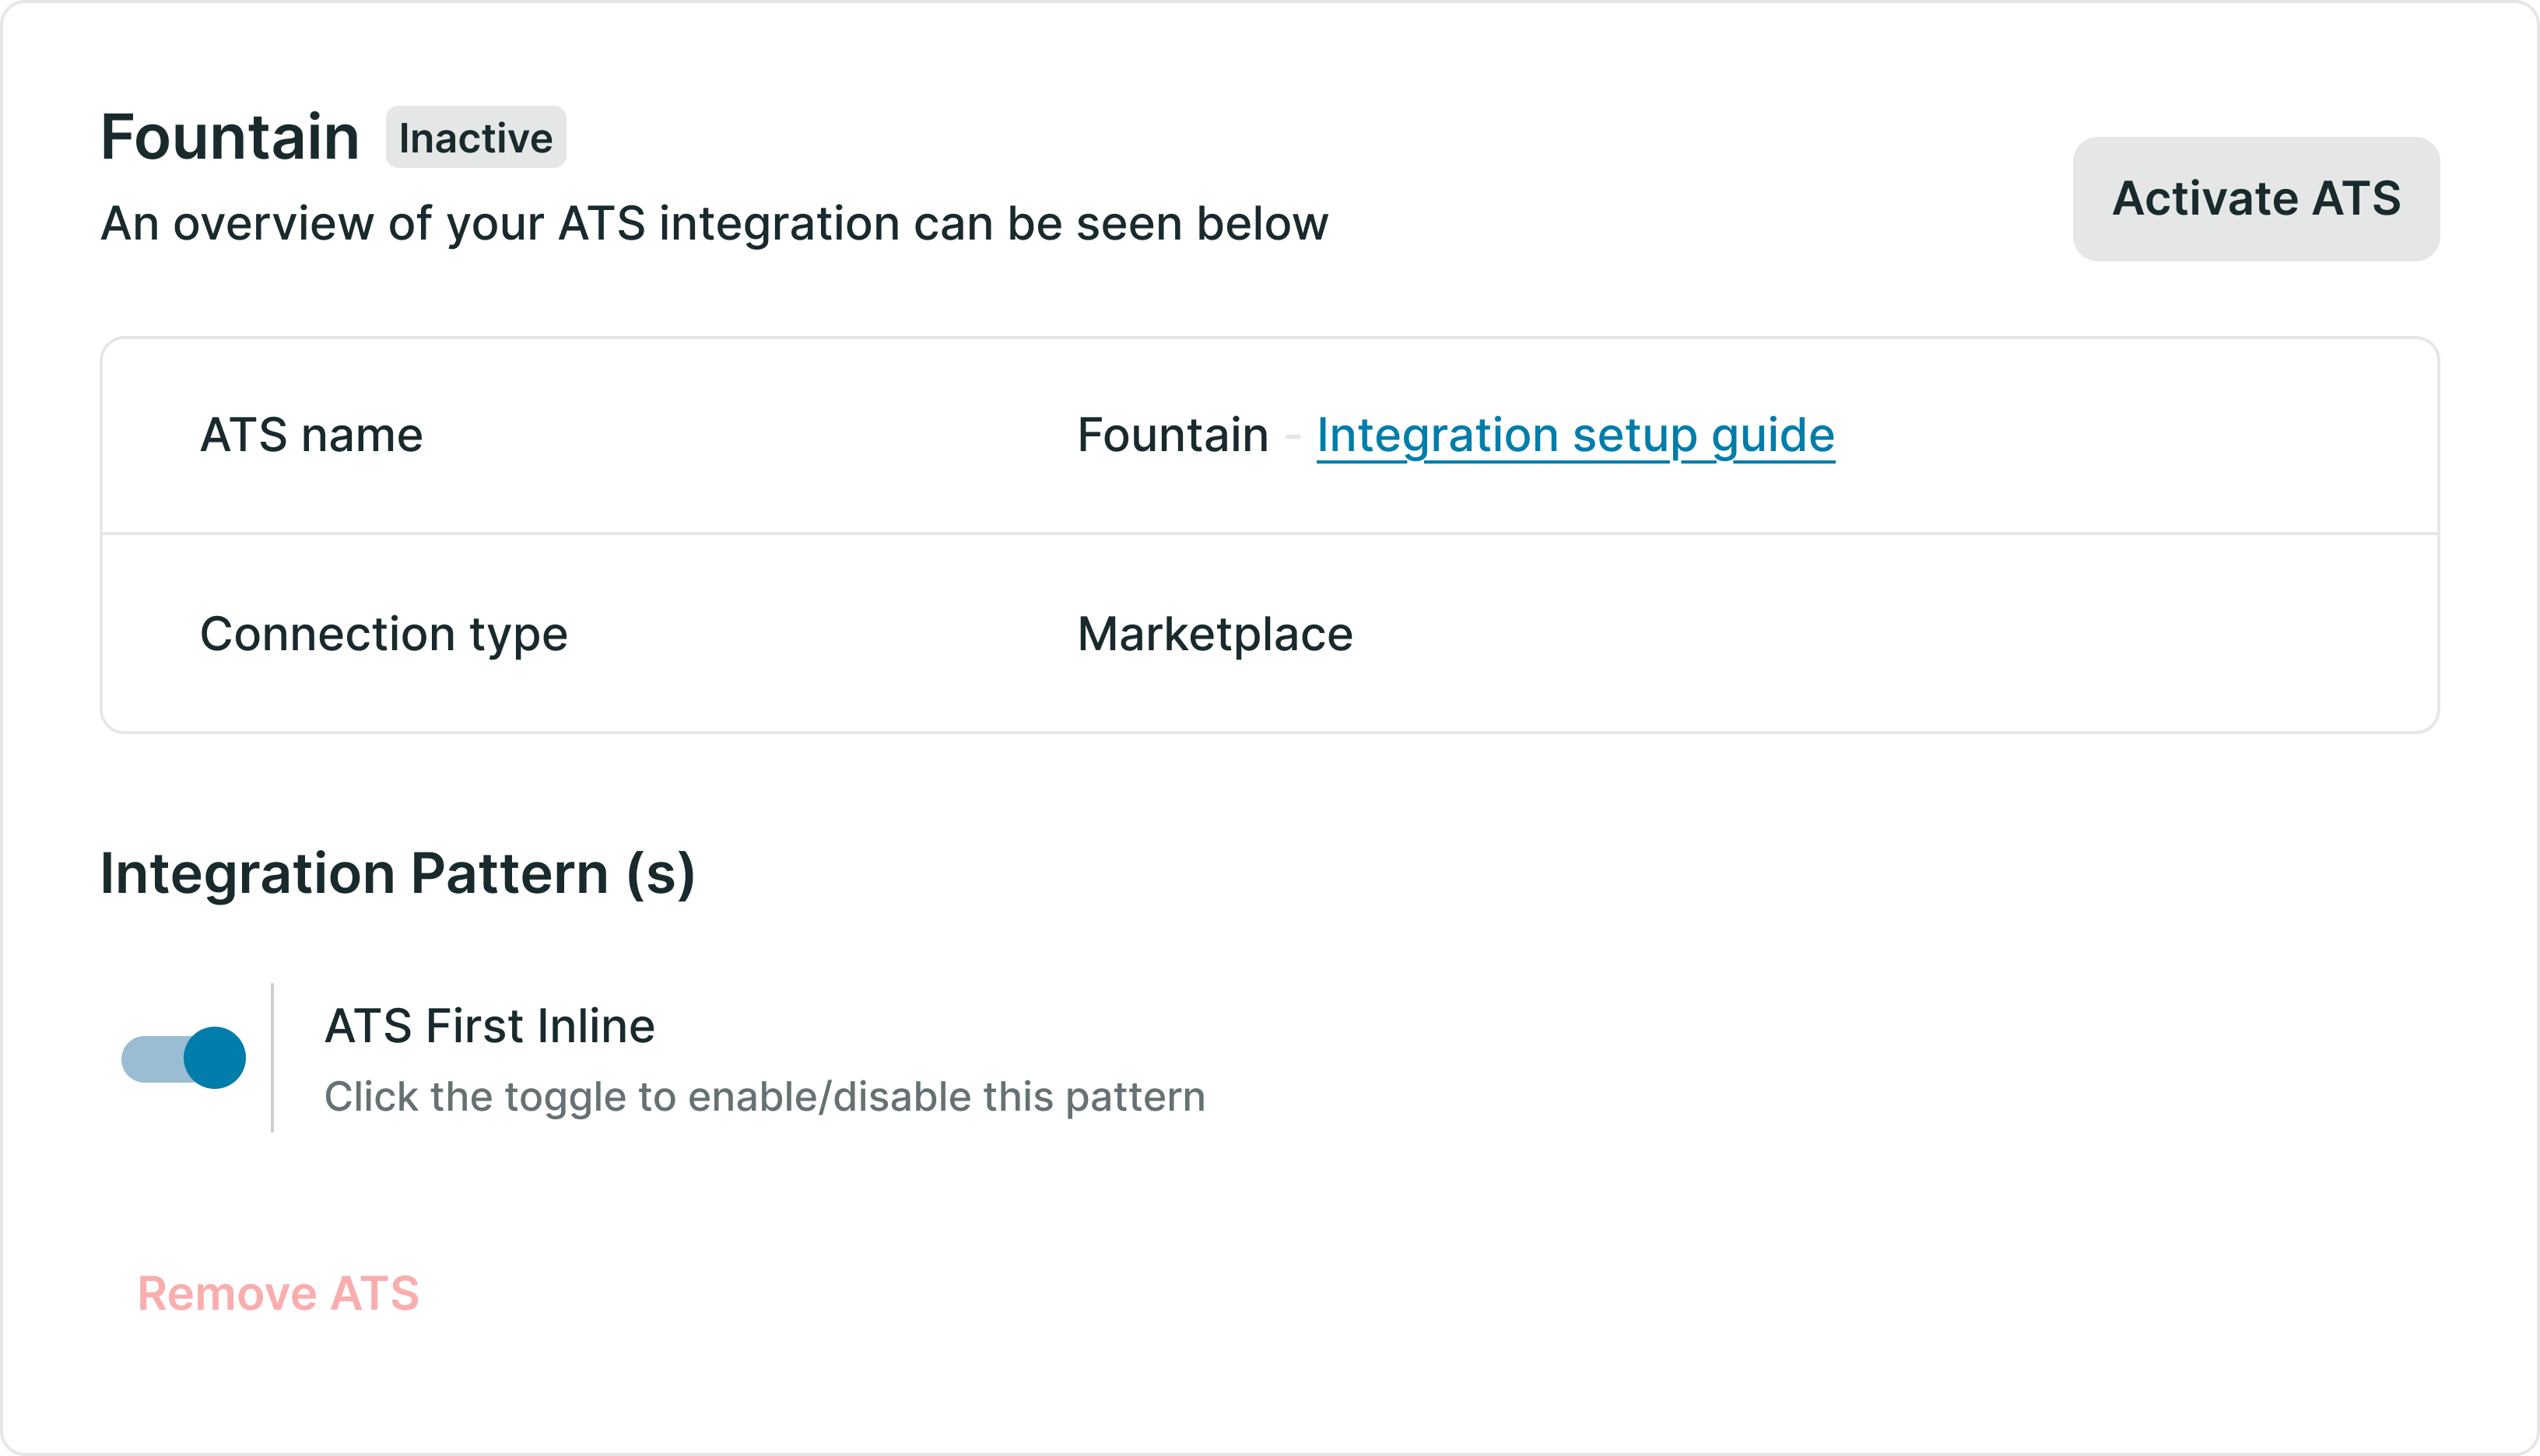This screenshot has height=1456, width=2540.
Task: Select the ATS First Inline label
Action: [x=489, y=1025]
